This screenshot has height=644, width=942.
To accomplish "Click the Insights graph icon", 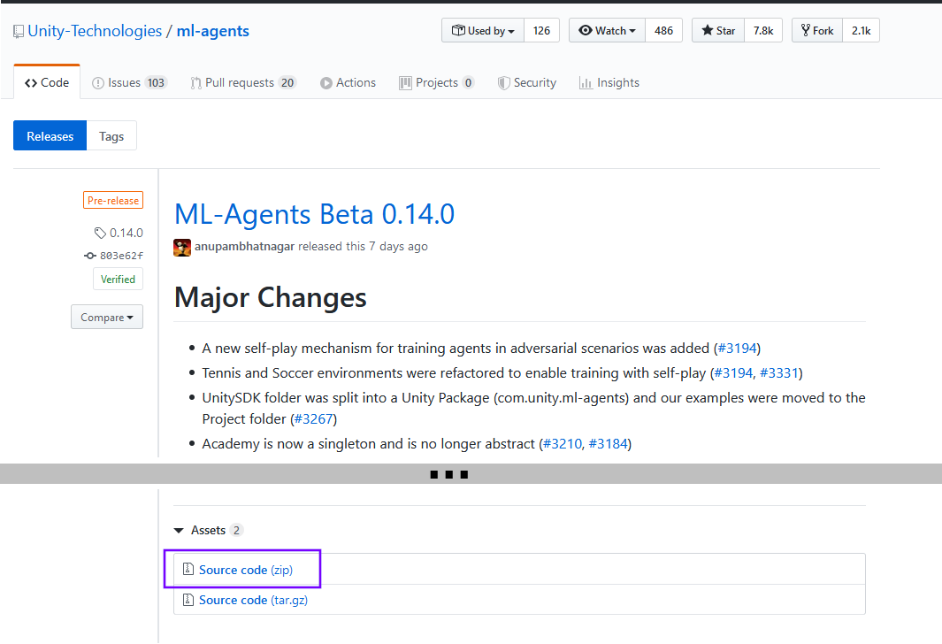I will (586, 83).
